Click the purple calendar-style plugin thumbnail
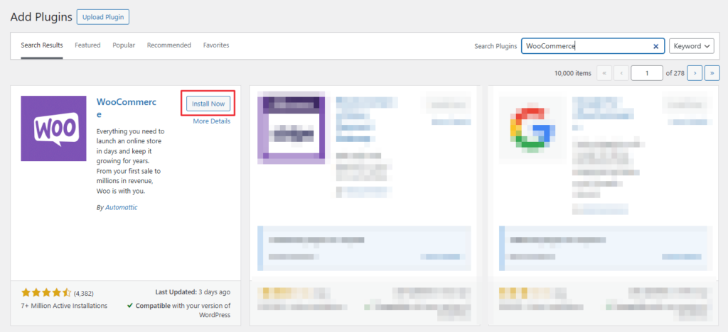The height and width of the screenshot is (332, 728). [x=291, y=128]
